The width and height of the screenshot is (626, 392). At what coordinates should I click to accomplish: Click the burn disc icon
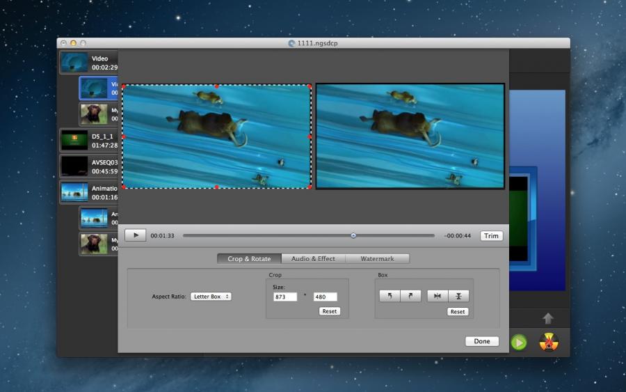tap(549, 342)
